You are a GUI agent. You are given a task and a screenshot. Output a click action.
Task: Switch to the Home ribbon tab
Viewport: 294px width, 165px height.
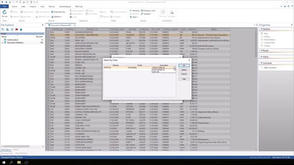(x=14, y=6)
